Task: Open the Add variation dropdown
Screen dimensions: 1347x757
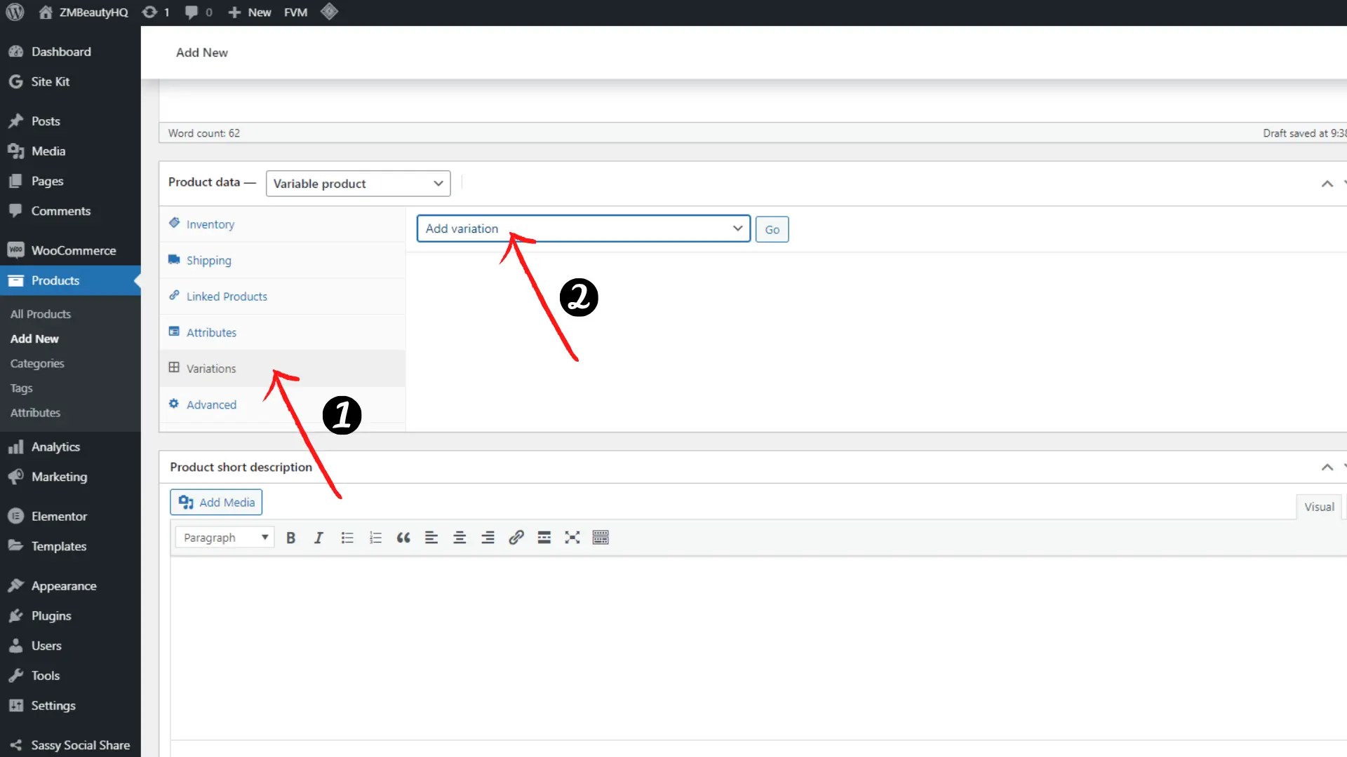Action: click(584, 229)
